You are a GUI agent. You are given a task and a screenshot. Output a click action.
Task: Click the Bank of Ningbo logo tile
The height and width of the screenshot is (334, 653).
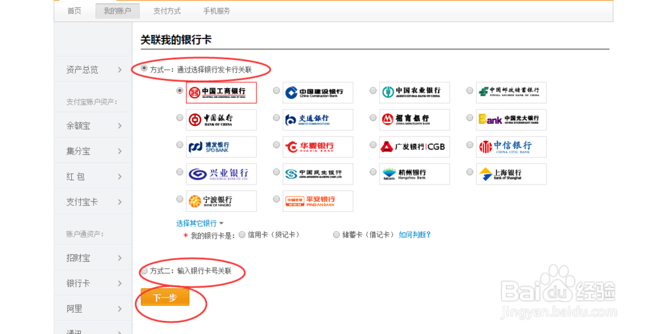point(221,201)
